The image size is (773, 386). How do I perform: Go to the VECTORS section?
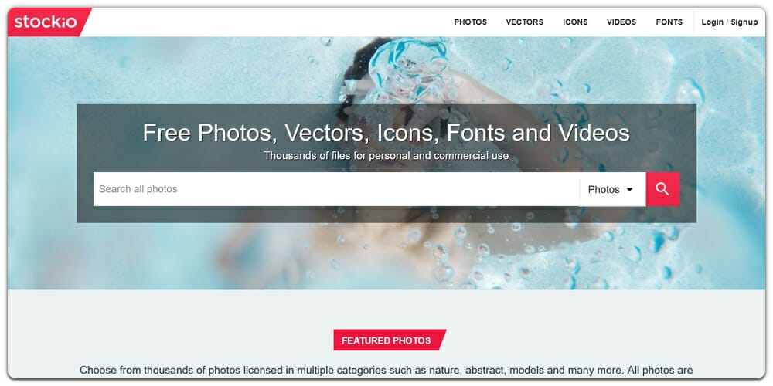[x=525, y=22]
